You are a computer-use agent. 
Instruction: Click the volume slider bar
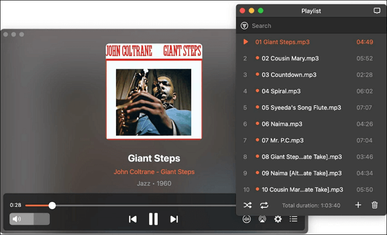[x=30, y=219]
